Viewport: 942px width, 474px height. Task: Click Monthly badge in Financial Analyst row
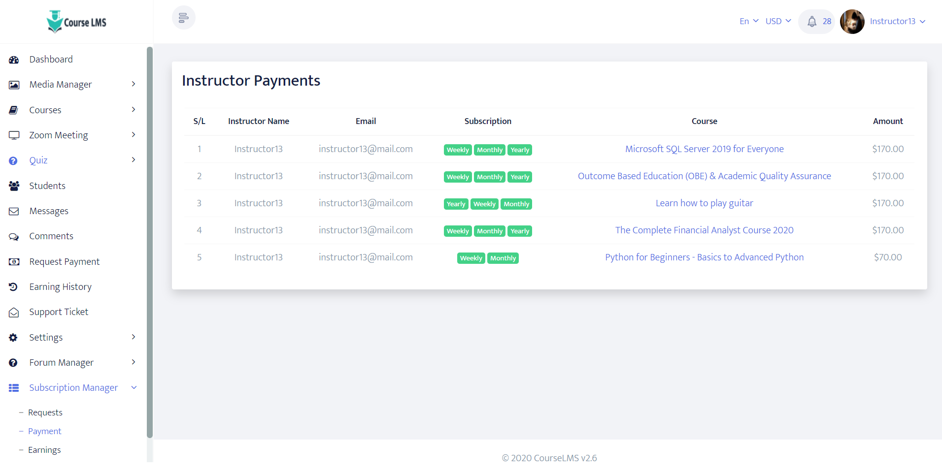(490, 231)
